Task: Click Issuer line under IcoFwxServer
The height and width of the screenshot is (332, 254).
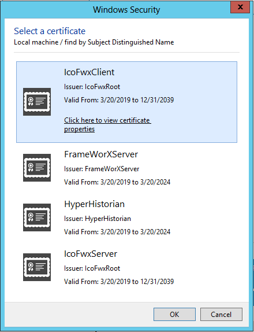Action: tap(92, 268)
